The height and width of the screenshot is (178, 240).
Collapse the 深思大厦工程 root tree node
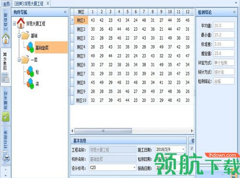14,24
